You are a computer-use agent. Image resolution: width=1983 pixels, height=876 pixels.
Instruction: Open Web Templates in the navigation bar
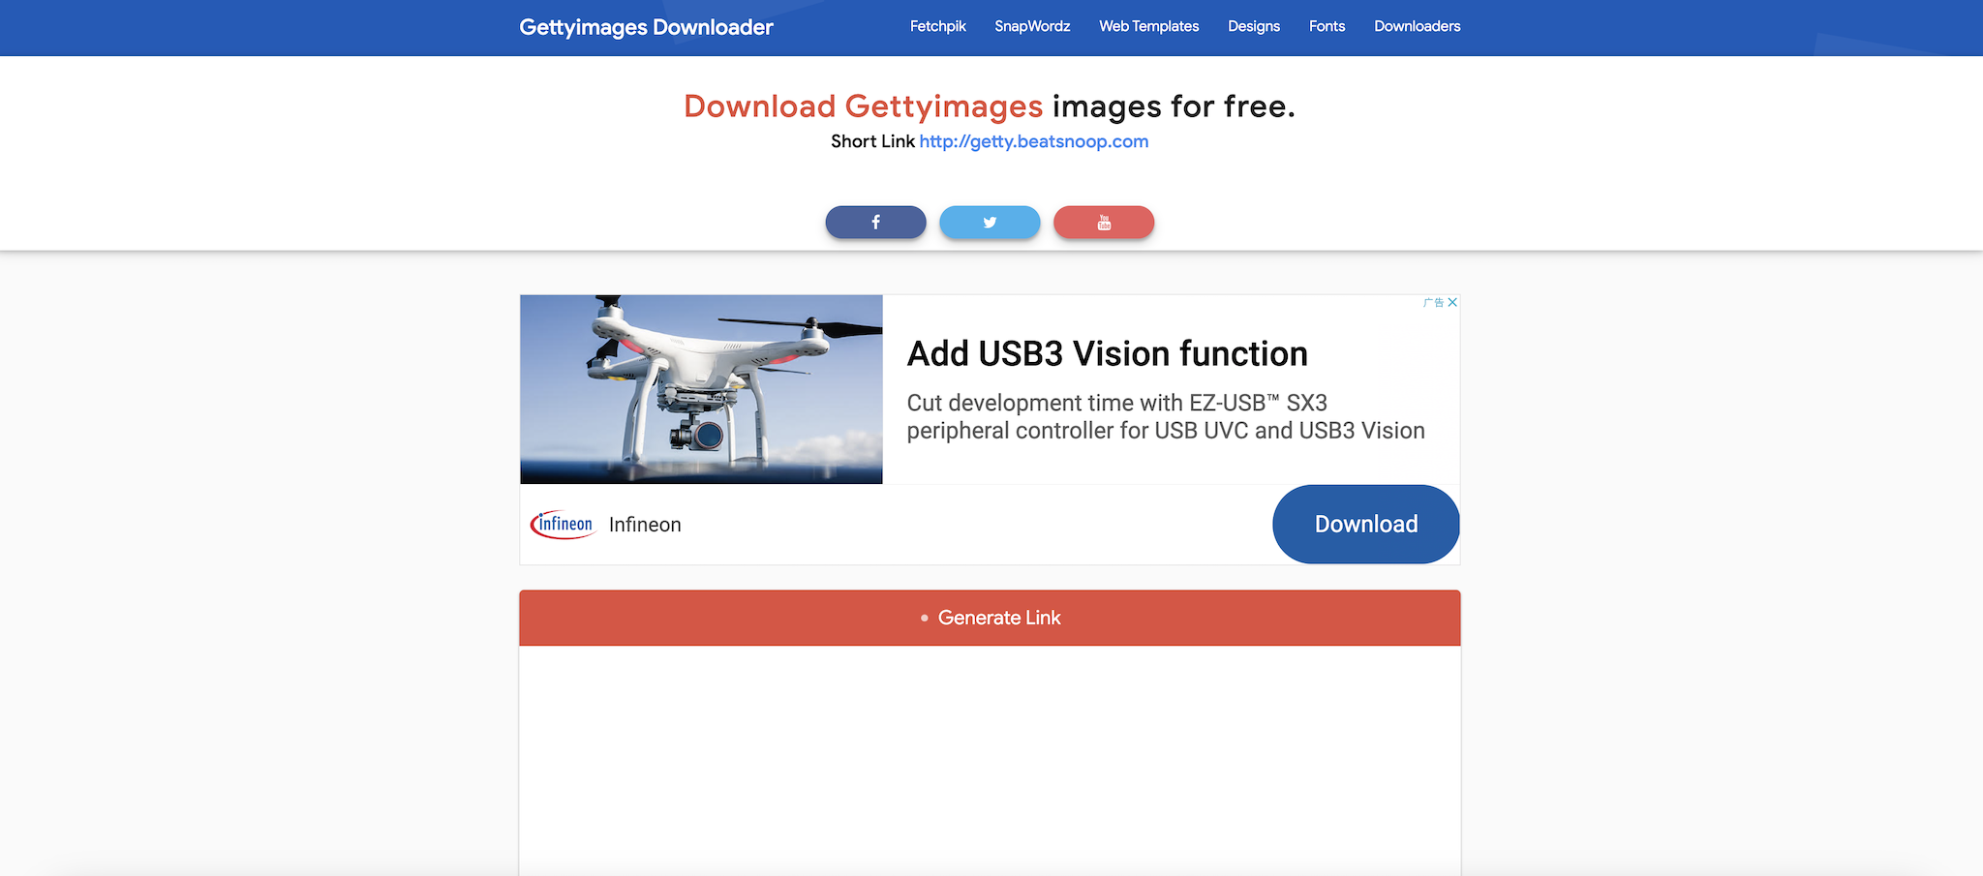pos(1148,26)
